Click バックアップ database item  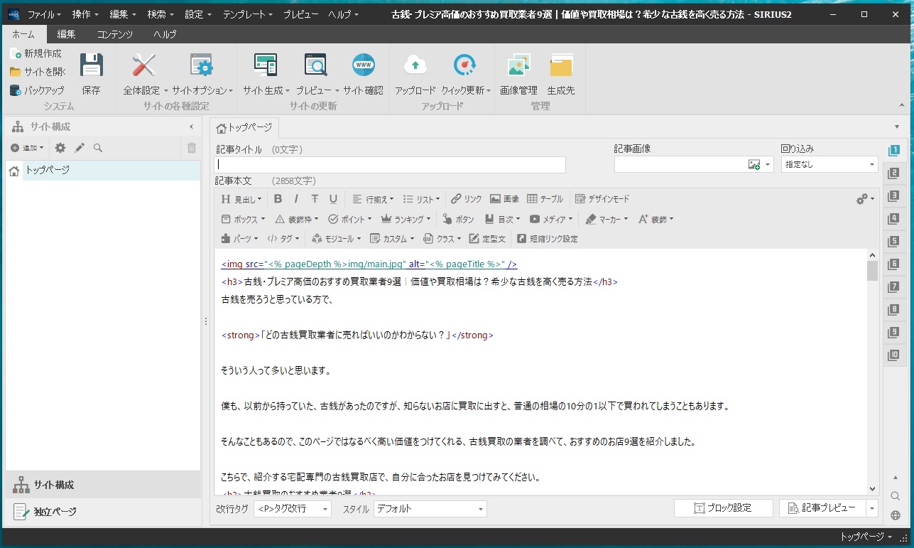point(37,90)
